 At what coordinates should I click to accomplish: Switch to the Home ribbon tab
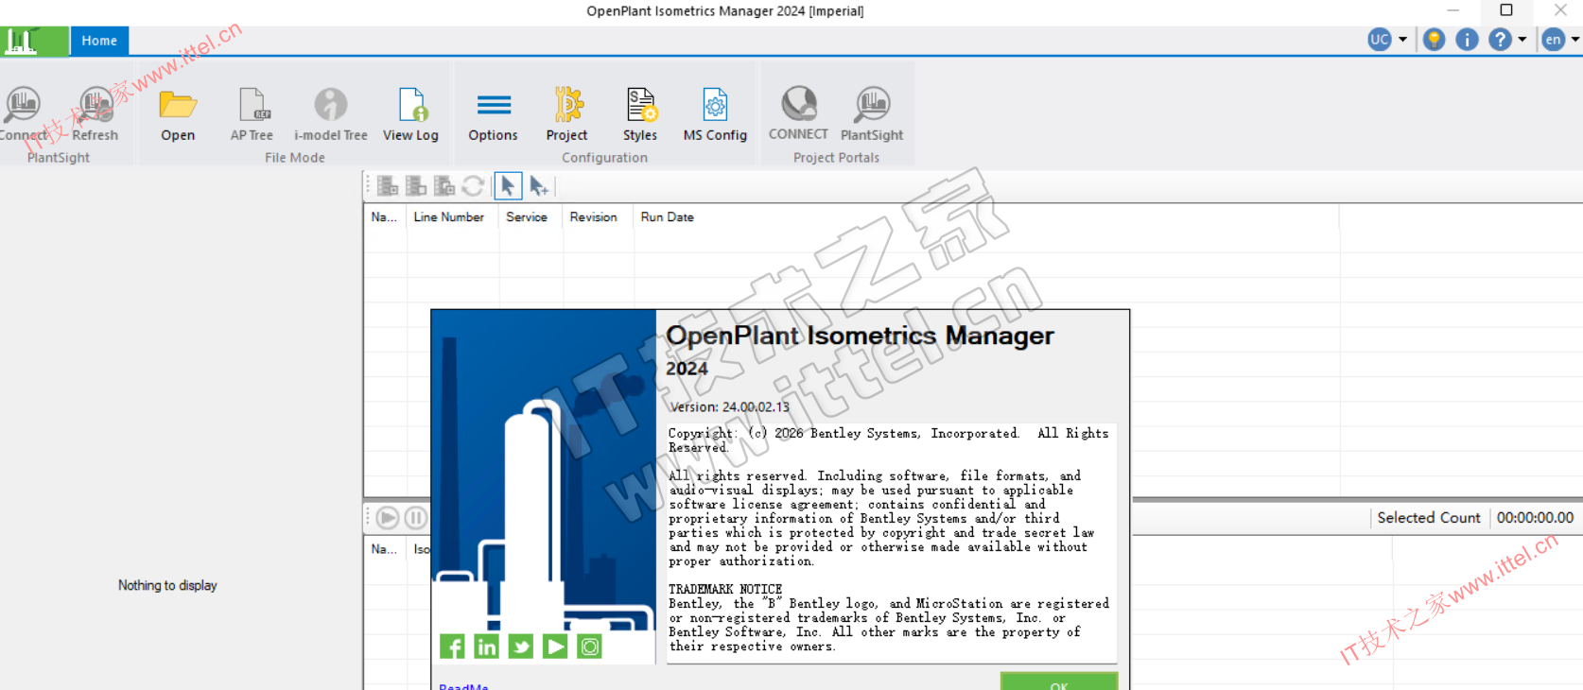click(99, 41)
